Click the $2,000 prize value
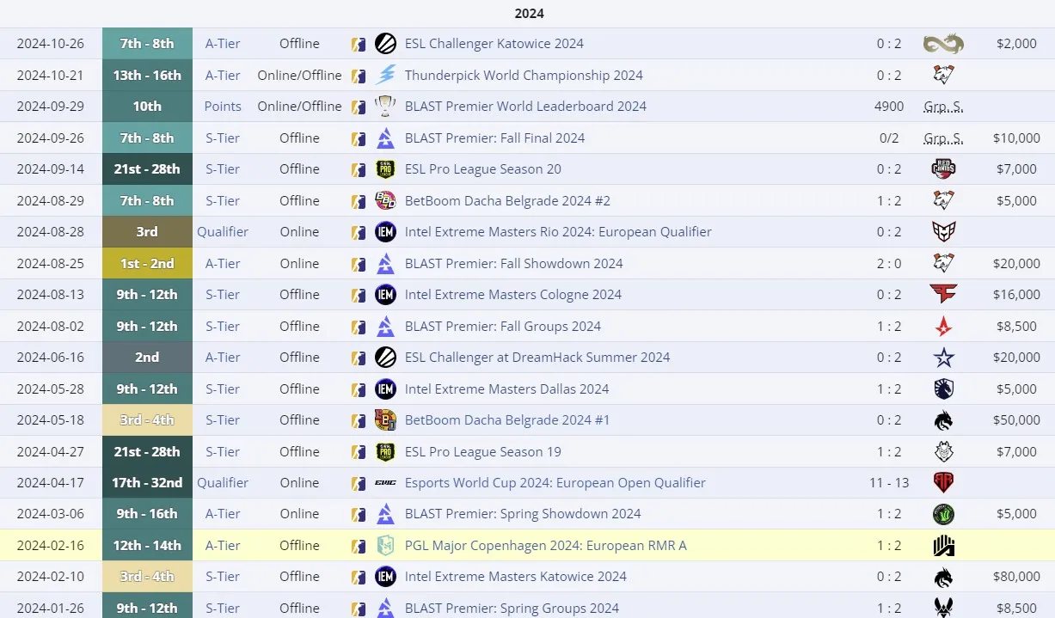Image resolution: width=1055 pixels, height=618 pixels. [1016, 44]
